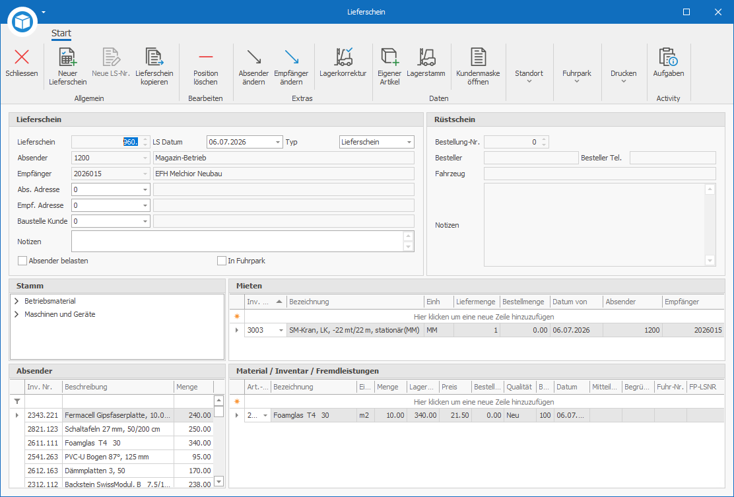
Task: Click Qualität column header
Action: tap(519, 387)
